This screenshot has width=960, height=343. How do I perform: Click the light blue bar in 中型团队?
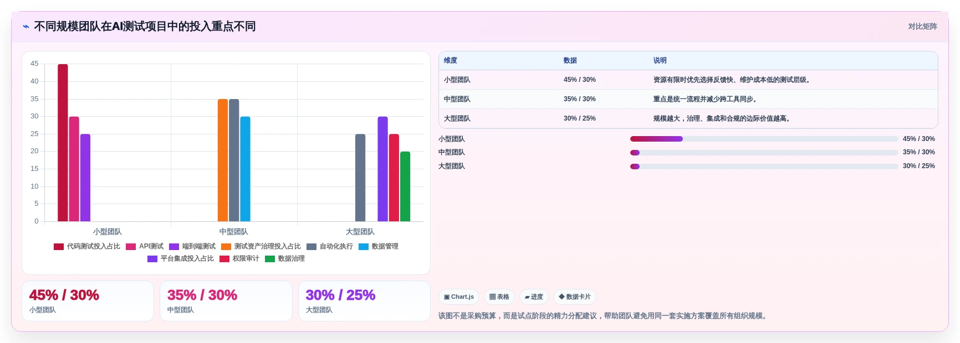(x=245, y=169)
